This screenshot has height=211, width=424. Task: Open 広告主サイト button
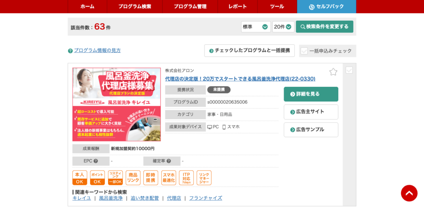click(x=311, y=112)
